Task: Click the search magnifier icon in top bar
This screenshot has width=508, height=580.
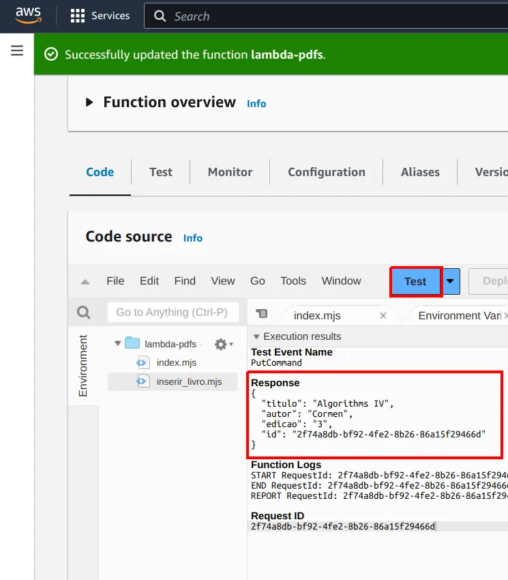Action: (160, 16)
